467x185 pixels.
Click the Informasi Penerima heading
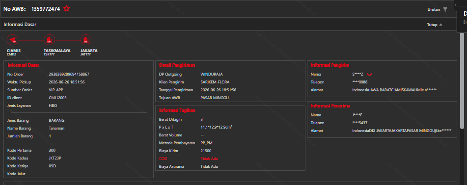pos(330,106)
